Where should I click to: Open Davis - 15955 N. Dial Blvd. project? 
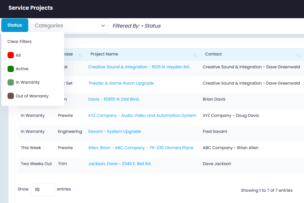[x=114, y=99]
